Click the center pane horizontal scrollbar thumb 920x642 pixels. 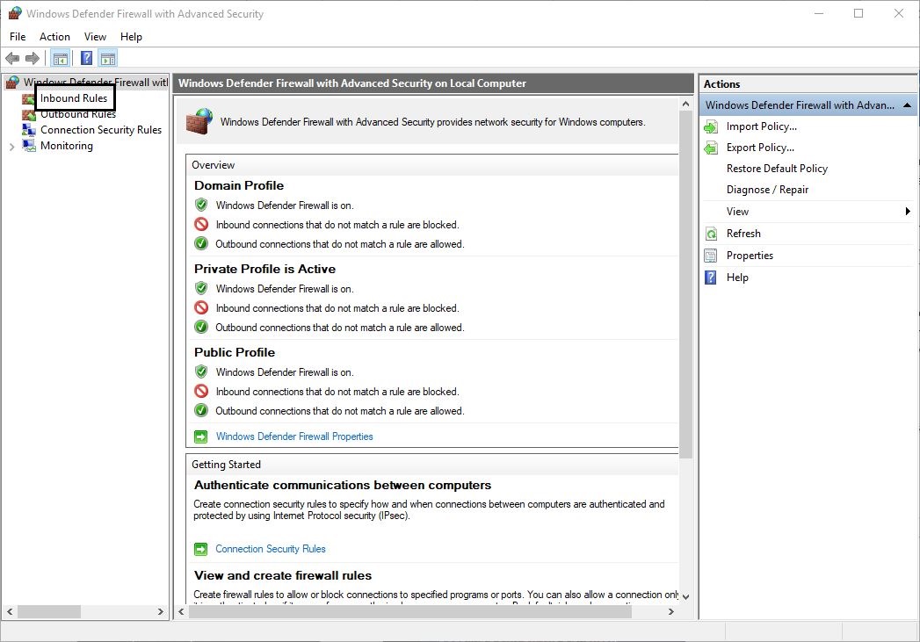(410, 612)
